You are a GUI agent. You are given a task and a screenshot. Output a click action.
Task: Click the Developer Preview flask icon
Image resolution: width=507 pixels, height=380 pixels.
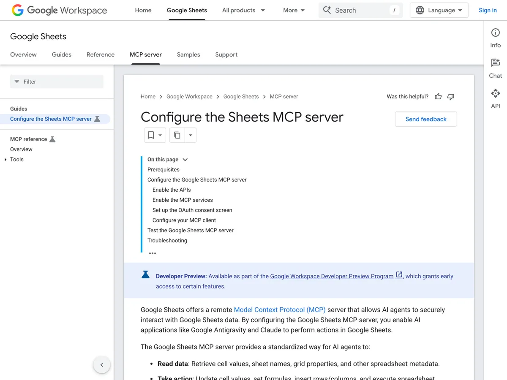[x=145, y=274]
